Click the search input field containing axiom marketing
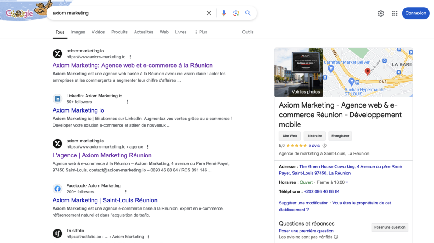The height and width of the screenshot is (243, 434). click(127, 13)
